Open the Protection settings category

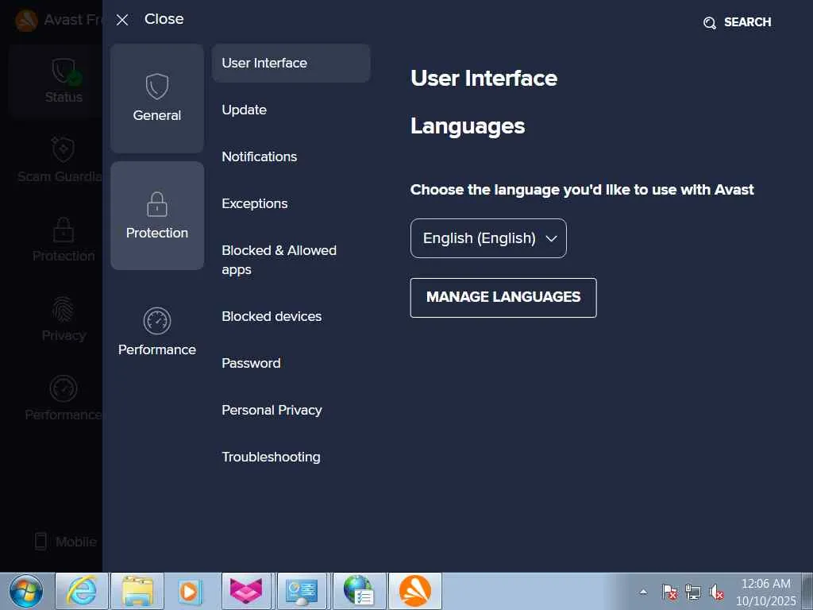[157, 216]
